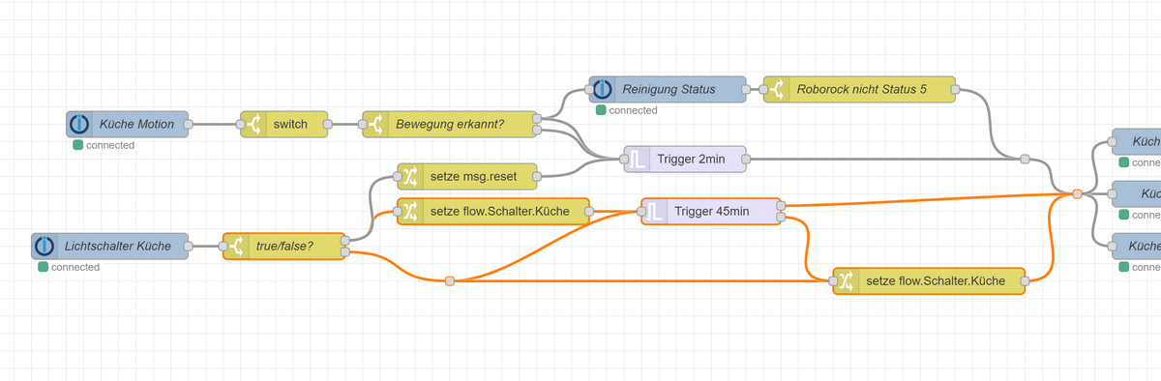1161x381 pixels.
Task: Click the true/false? switch icon
Action: point(236,247)
